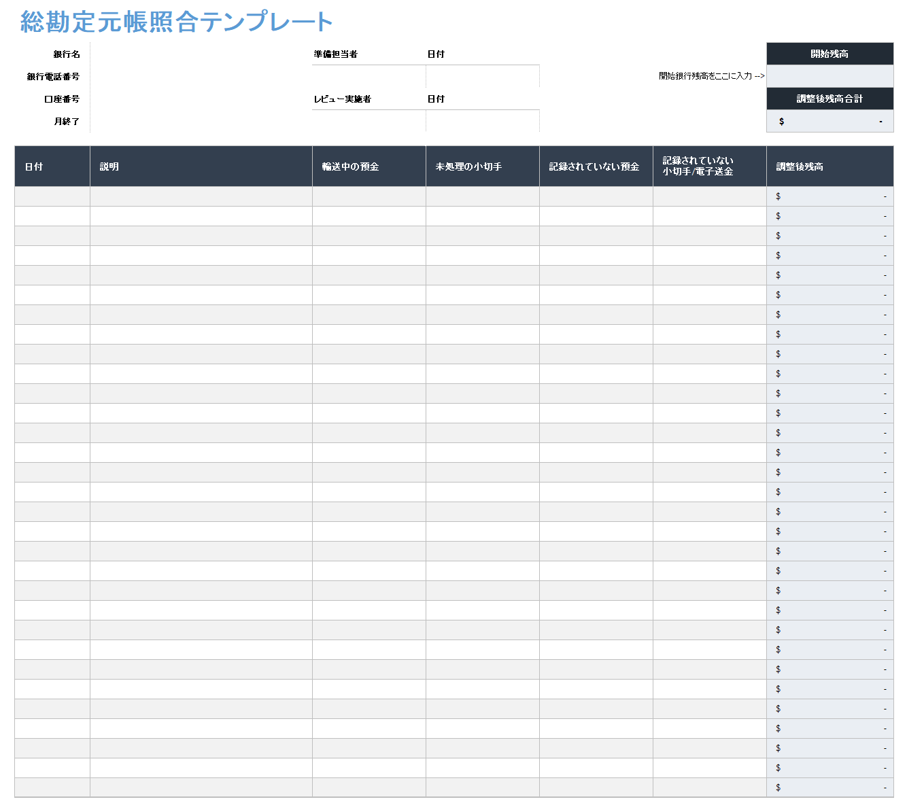Image resolution: width=907 pixels, height=806 pixels.
Task: Click the name field below 準備担当者
Action: pos(369,77)
